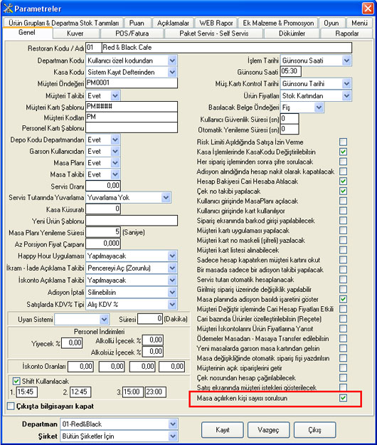Enable Müşterinin açık siparişlerini getir
This screenshot has height=445, width=377.
coord(343,368)
